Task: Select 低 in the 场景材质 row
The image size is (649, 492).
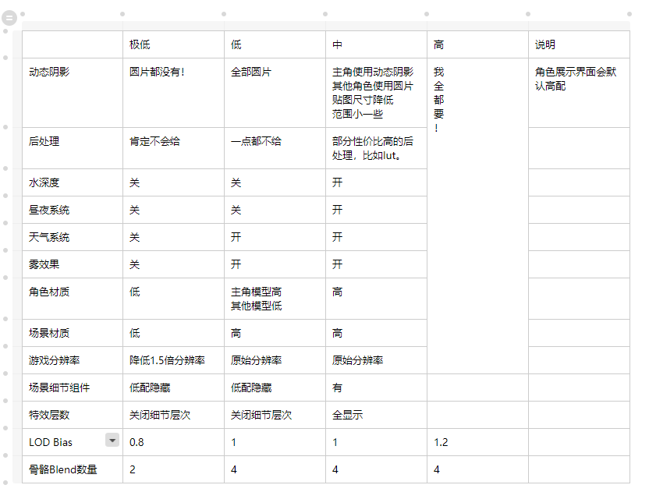Action: coord(173,333)
